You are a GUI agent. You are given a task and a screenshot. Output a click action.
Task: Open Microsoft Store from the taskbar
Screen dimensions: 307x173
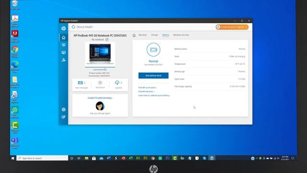[94, 158]
